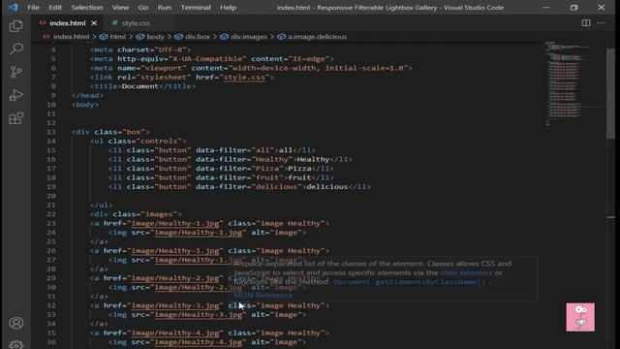Click the "Document" title text on line 8
This screenshot has width=620, height=349.
point(139,86)
